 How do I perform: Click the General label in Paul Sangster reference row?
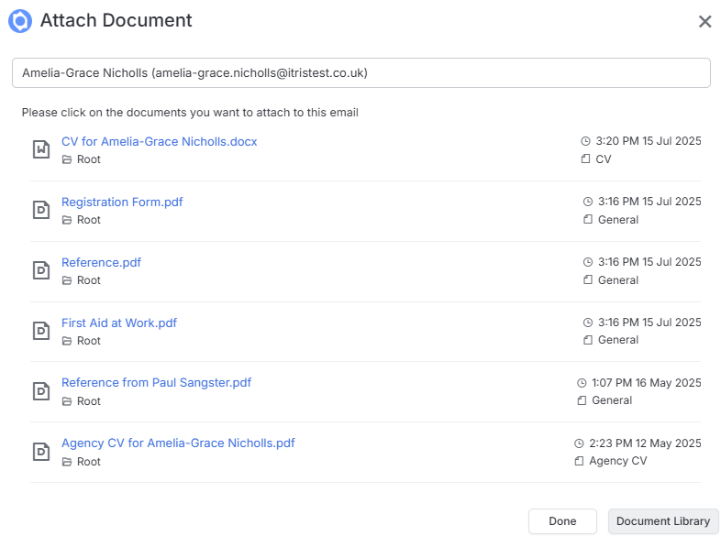pyautogui.click(x=612, y=400)
